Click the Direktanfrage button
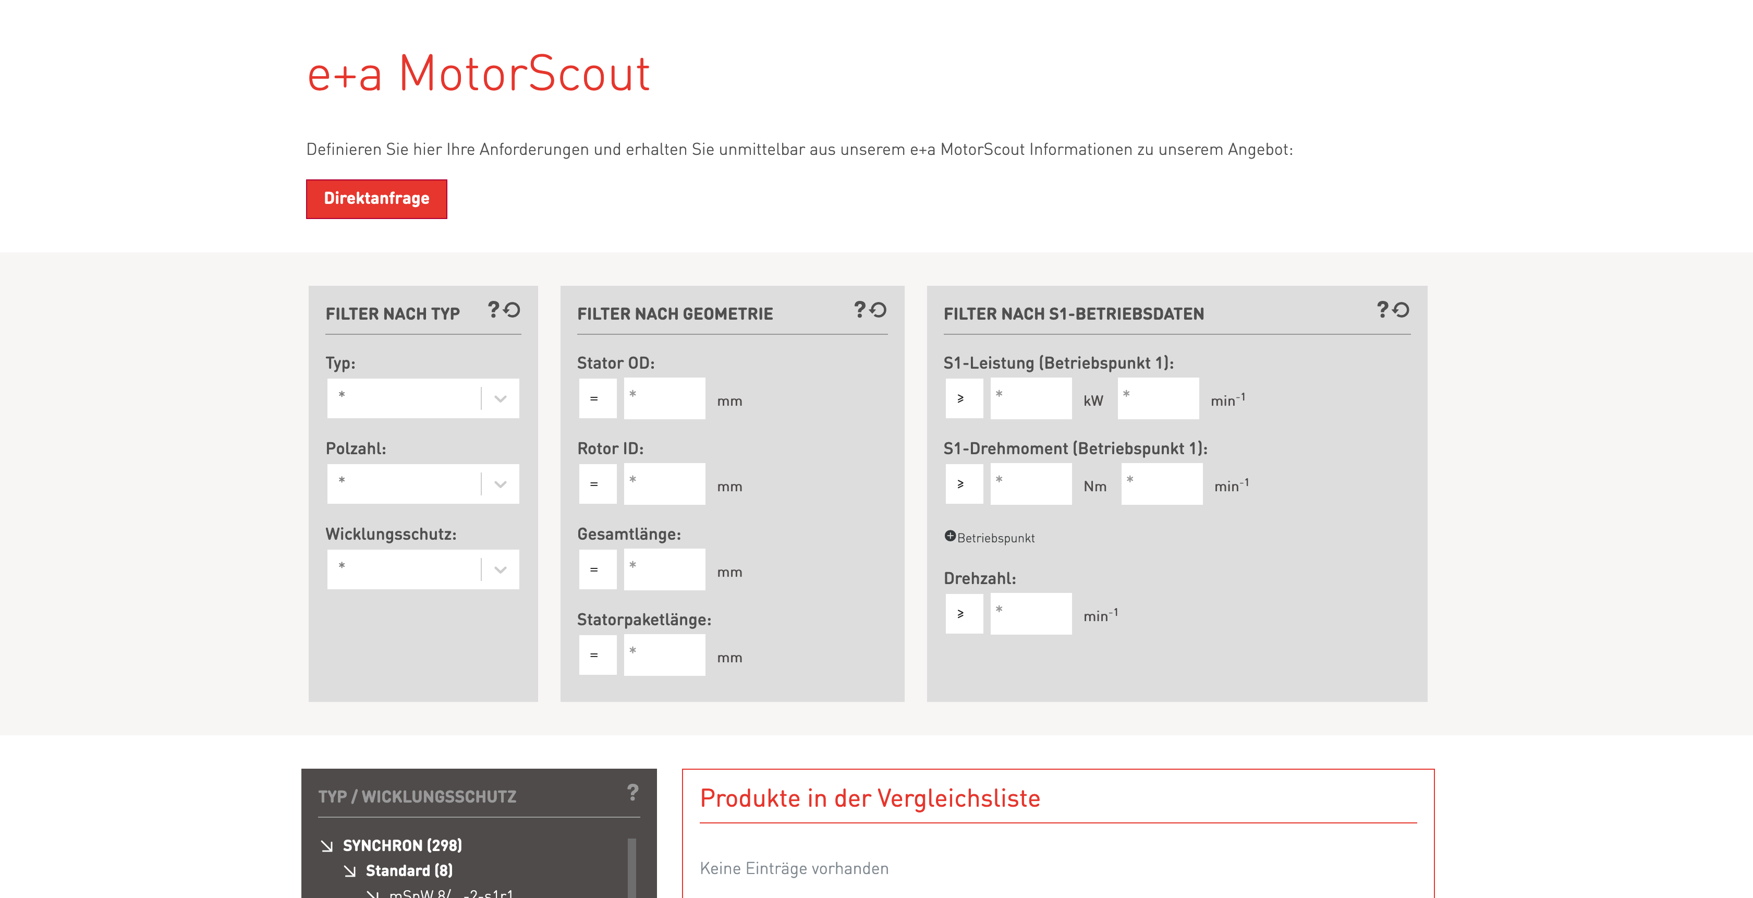This screenshot has height=898, width=1753. [376, 199]
